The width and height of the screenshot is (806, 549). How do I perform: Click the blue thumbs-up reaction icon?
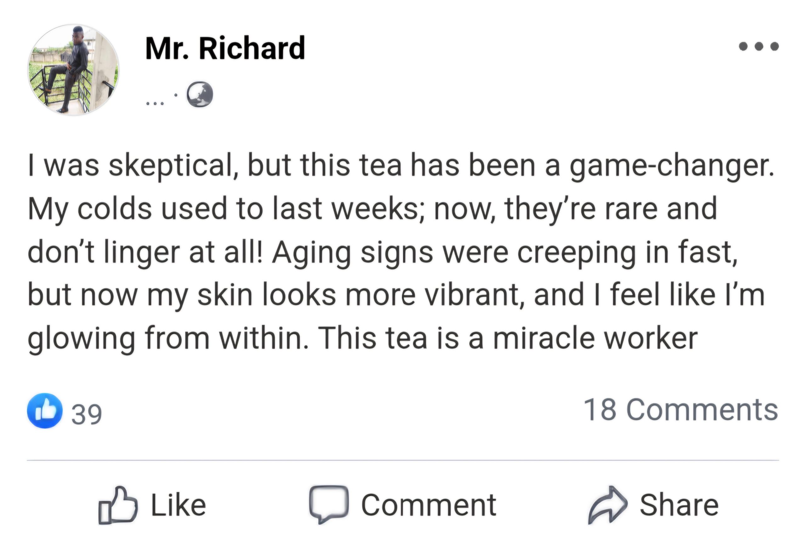tap(45, 410)
